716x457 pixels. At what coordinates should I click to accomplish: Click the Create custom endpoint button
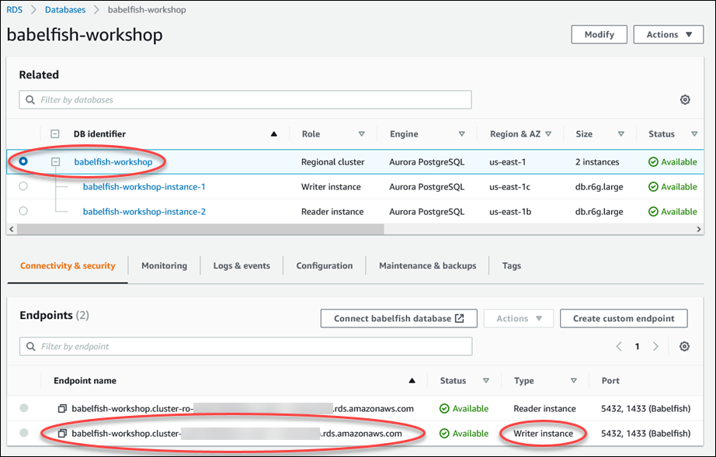tap(624, 317)
